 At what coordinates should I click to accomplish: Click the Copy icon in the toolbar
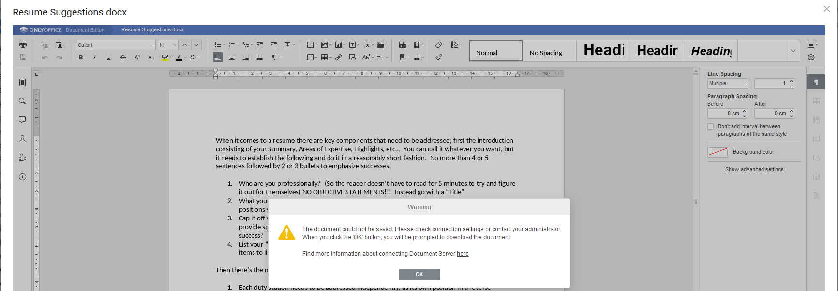click(45, 45)
